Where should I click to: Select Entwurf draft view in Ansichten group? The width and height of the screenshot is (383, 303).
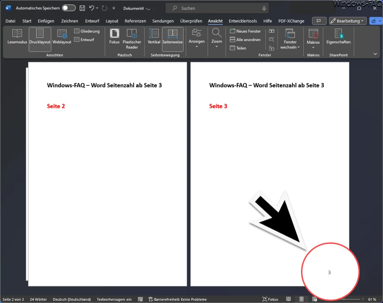(x=84, y=40)
